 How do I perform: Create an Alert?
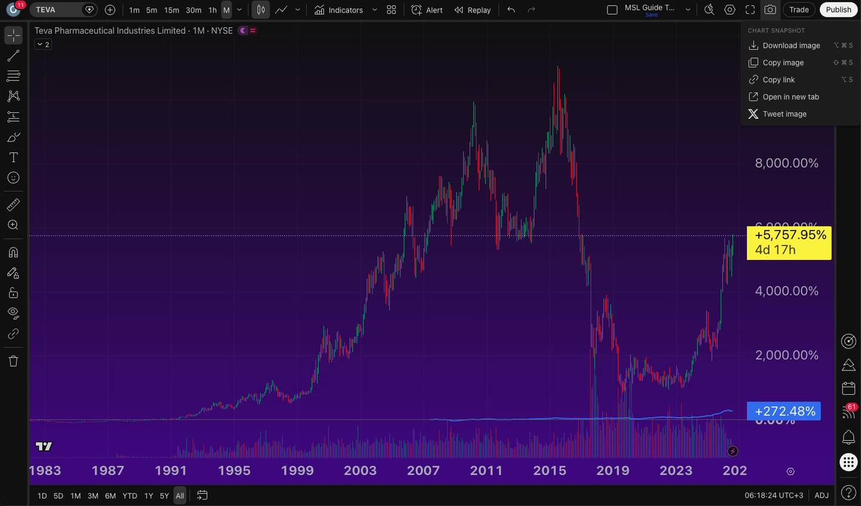tap(427, 10)
